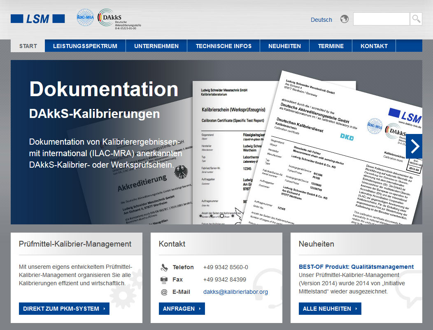Viewport: 433px width, 330px height.
Task: Open the UNTERNEHMEN menu
Action: coord(156,46)
